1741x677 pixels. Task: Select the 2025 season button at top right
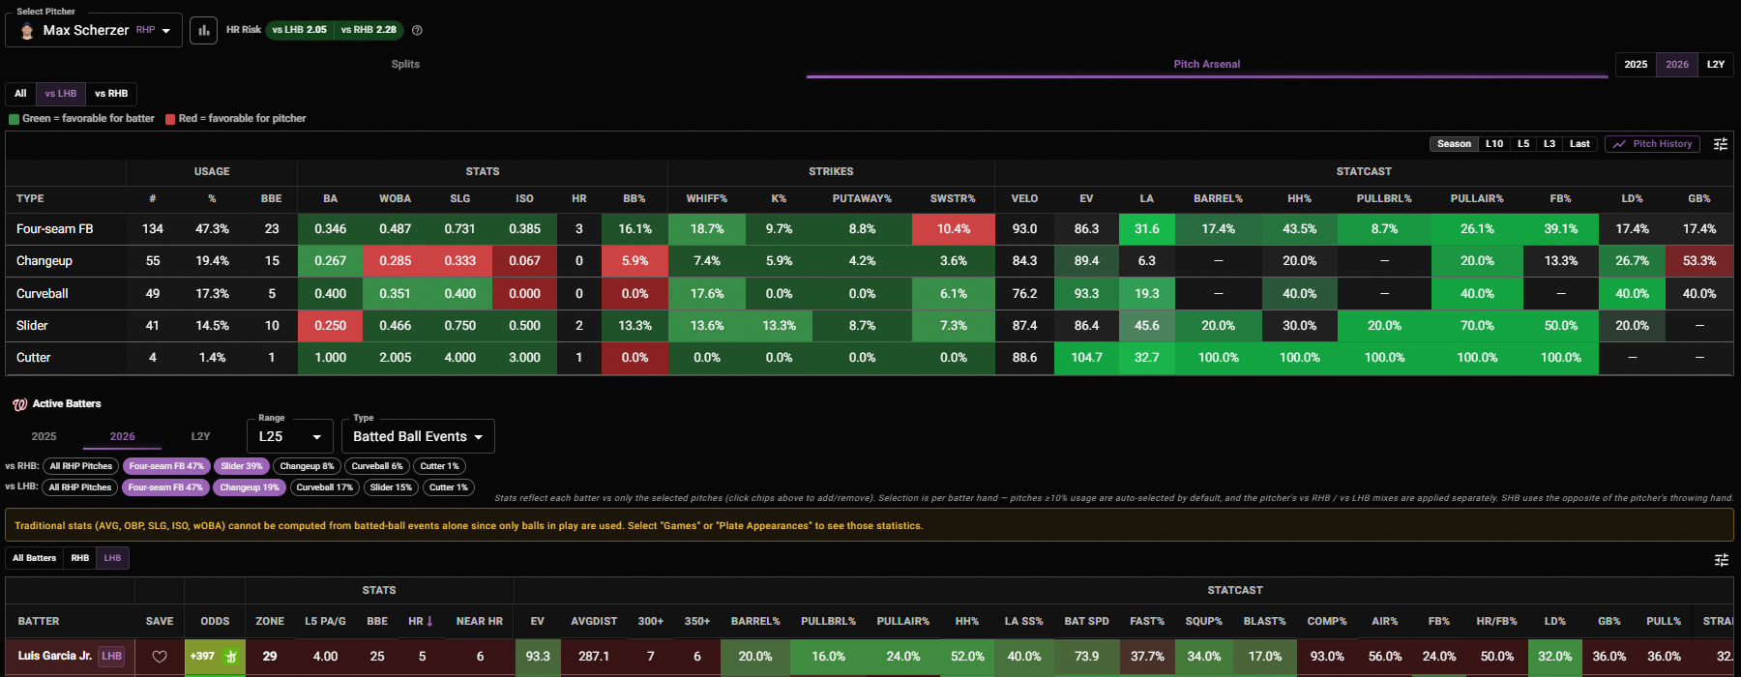coord(1636,65)
